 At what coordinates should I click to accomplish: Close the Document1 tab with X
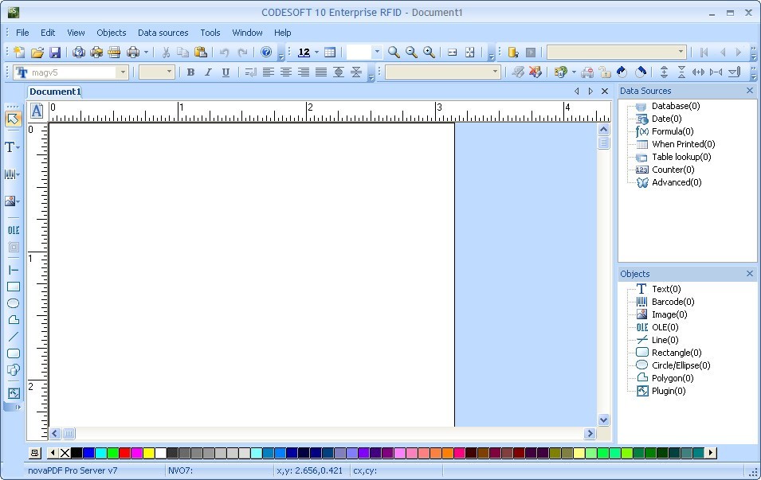point(605,92)
